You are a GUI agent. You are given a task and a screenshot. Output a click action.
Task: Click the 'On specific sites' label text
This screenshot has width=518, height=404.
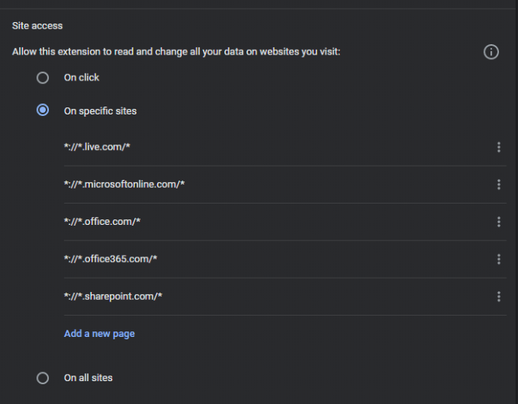pyautogui.click(x=100, y=111)
